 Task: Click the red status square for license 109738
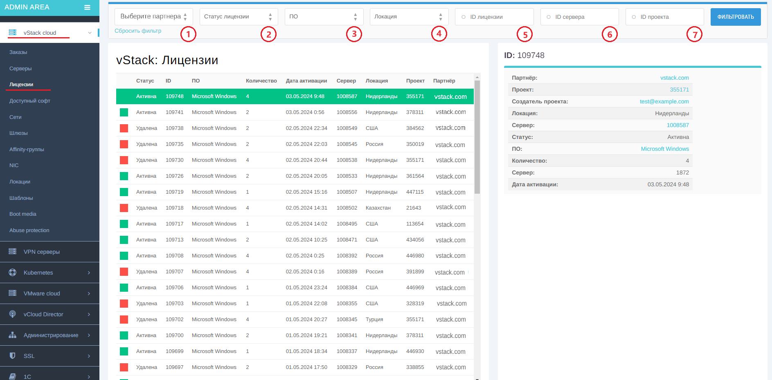pos(124,128)
